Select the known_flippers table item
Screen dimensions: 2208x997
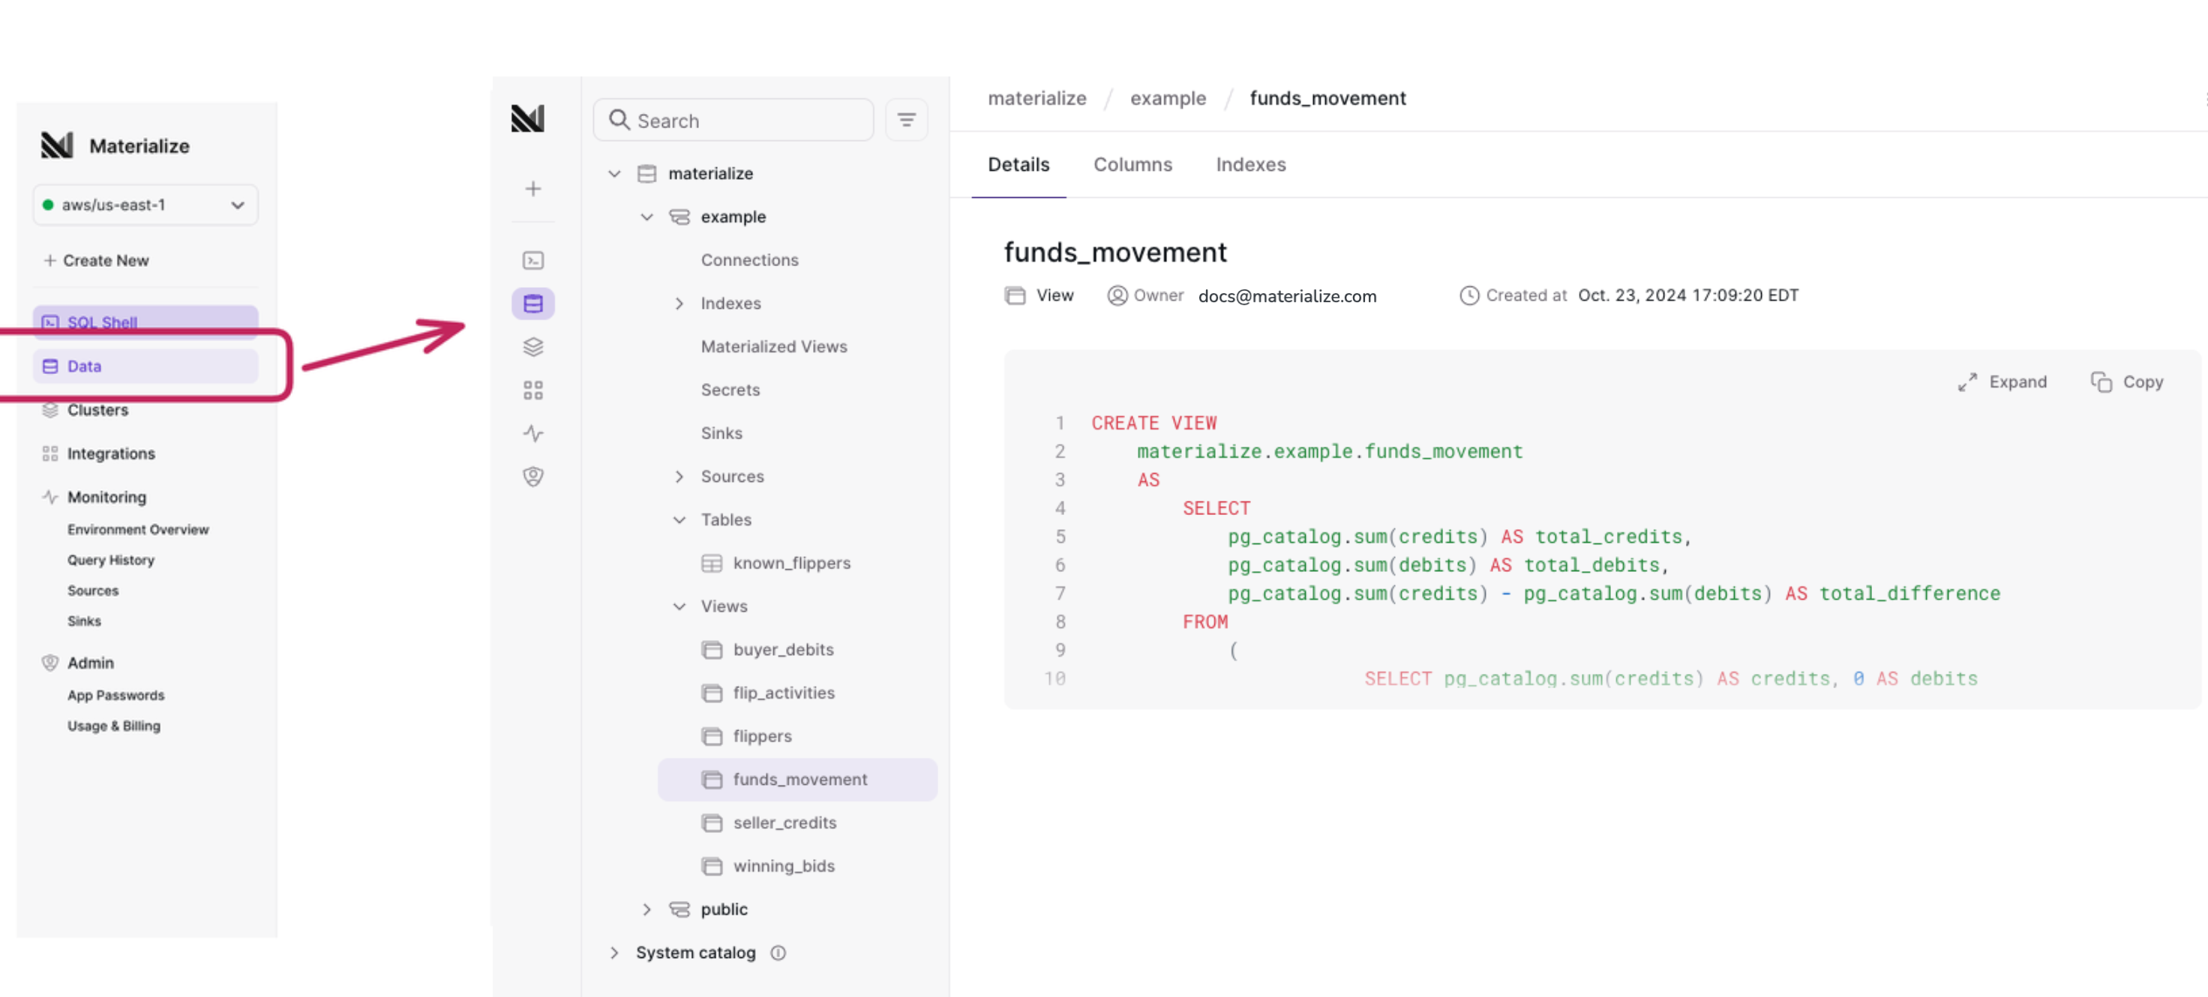pyautogui.click(x=791, y=562)
